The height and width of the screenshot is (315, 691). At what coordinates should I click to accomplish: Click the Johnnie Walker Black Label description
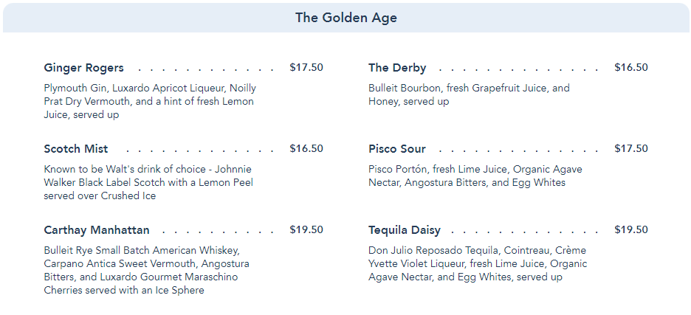(148, 182)
